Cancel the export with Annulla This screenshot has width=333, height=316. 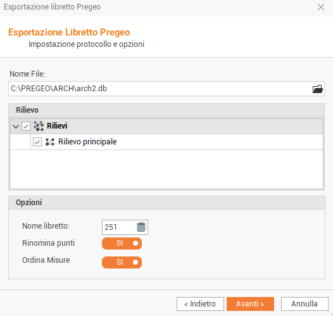pos(305,304)
